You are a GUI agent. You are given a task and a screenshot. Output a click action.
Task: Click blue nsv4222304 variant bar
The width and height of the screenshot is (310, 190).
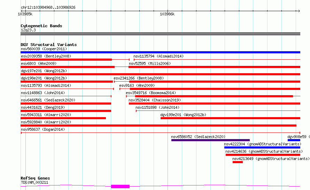[x=262, y=147]
